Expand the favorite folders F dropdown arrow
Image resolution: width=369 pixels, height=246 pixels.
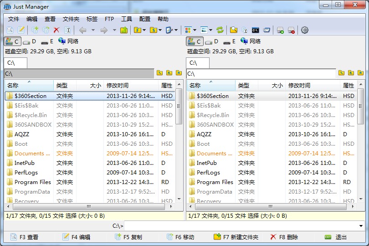[144, 30]
